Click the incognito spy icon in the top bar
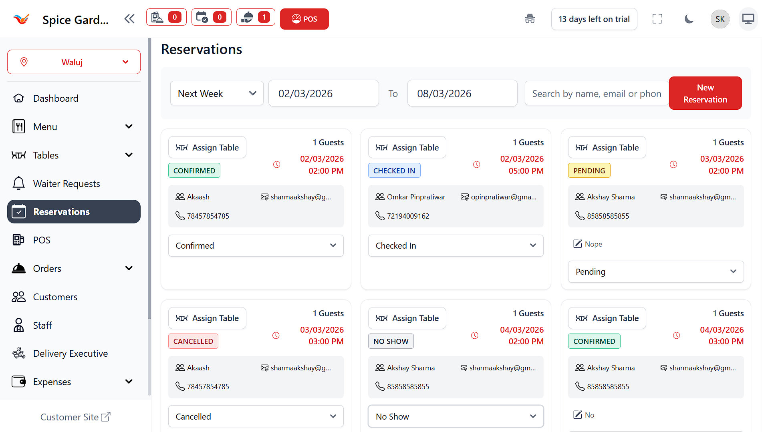 pos(530,19)
